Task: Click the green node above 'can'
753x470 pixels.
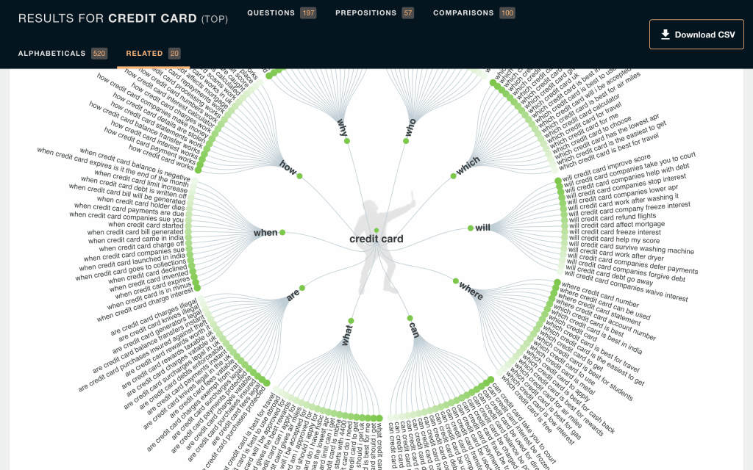Action: click(410, 318)
